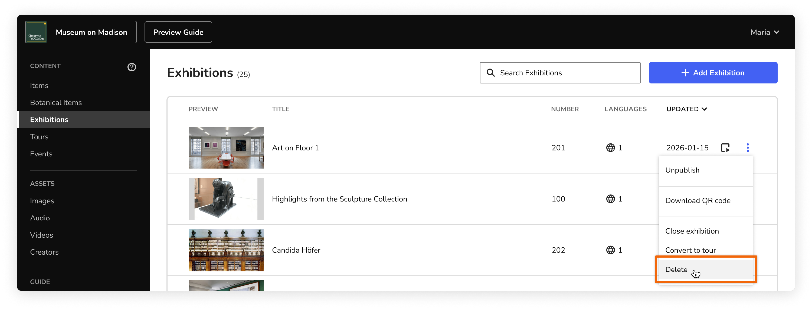Click globe languages icon for Candida Höfer

coord(610,250)
